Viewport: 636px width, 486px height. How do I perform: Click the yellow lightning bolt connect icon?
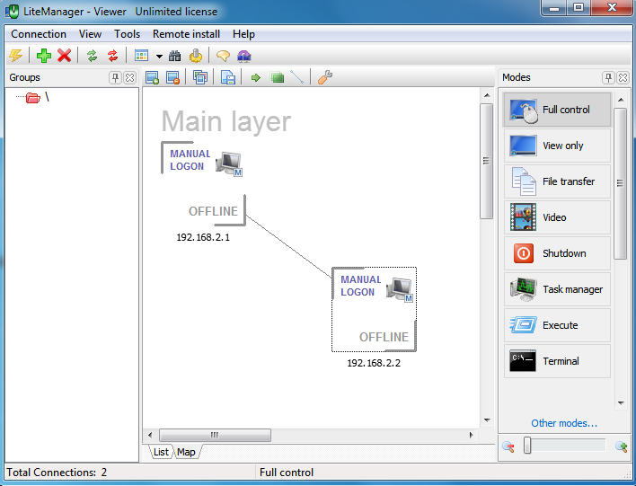coord(15,56)
